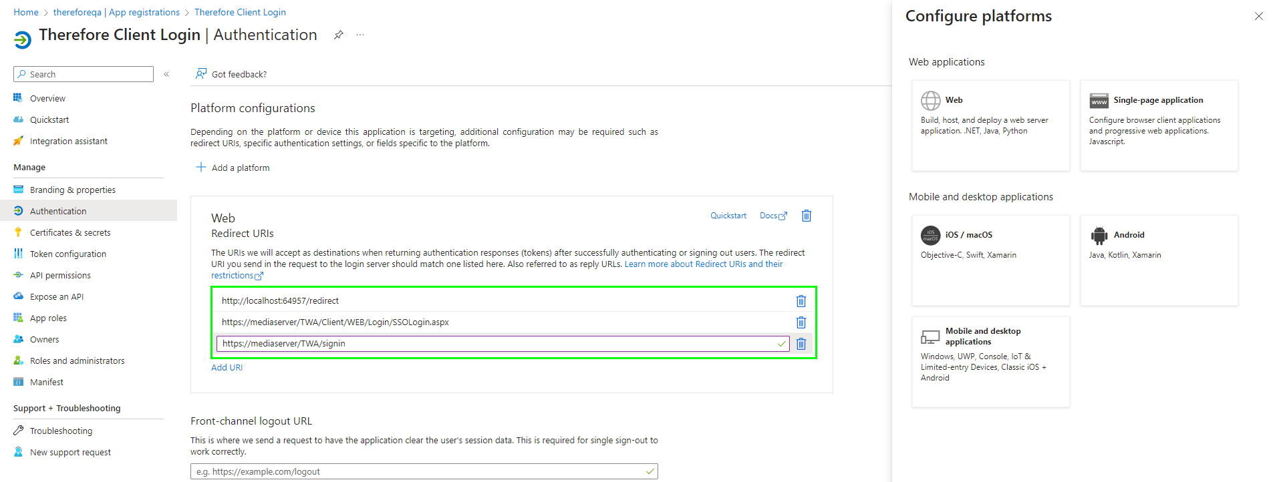
Task: Open Overview in the sidebar
Action: (x=47, y=98)
